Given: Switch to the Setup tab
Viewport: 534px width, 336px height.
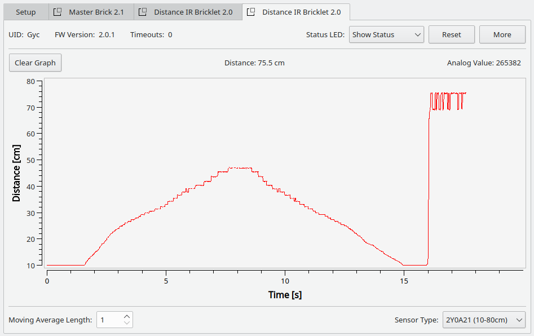Looking at the screenshot, I should (x=26, y=12).
